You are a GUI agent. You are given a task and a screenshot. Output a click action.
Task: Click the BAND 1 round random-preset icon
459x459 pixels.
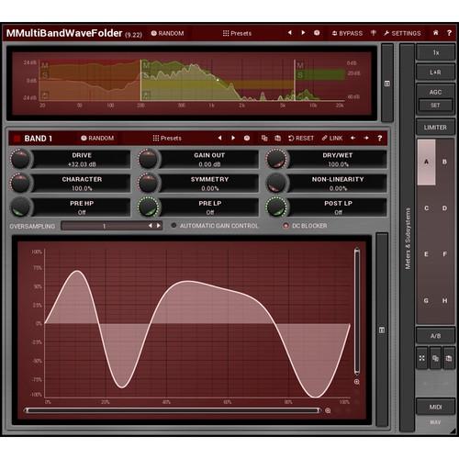coord(247,138)
